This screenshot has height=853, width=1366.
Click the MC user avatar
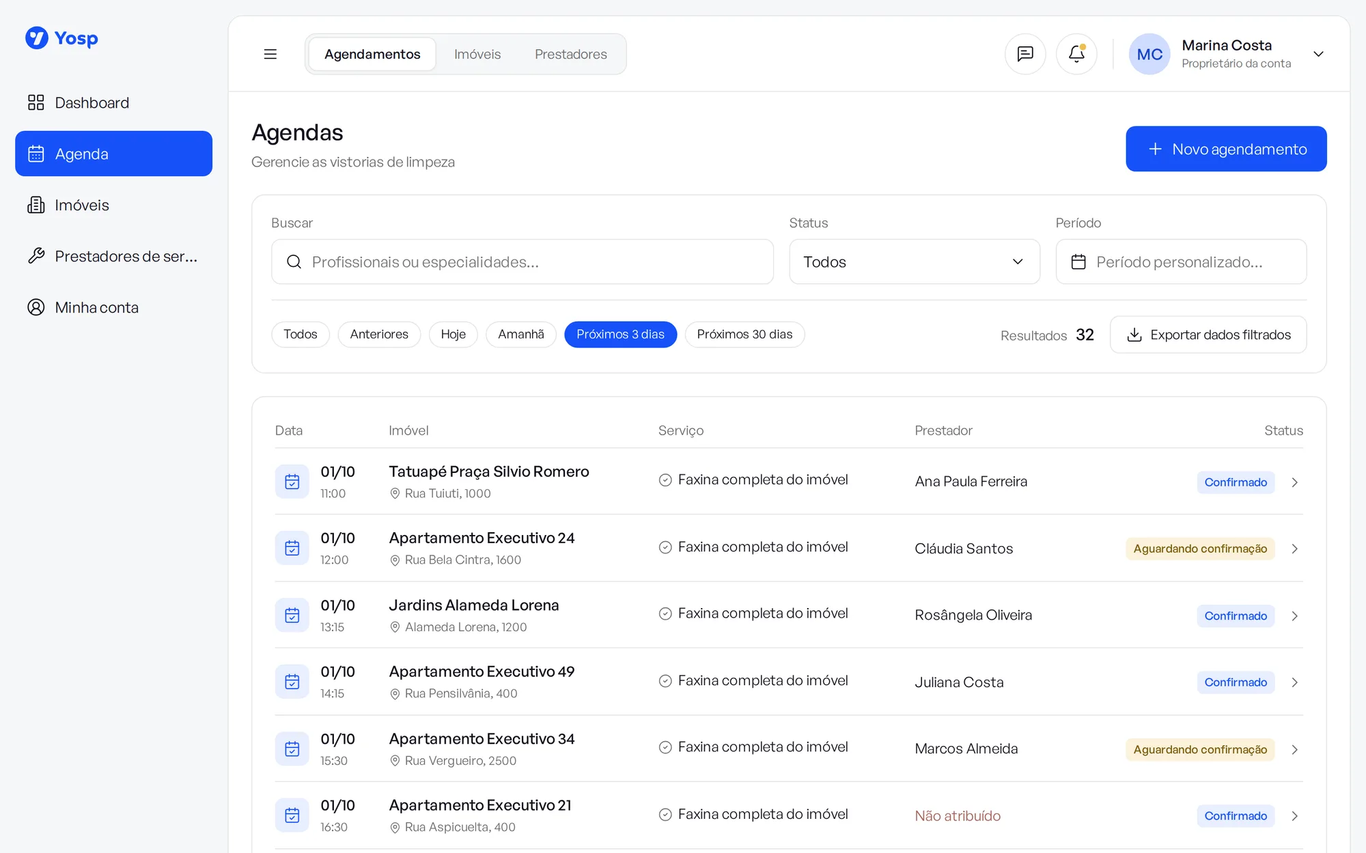coord(1149,54)
